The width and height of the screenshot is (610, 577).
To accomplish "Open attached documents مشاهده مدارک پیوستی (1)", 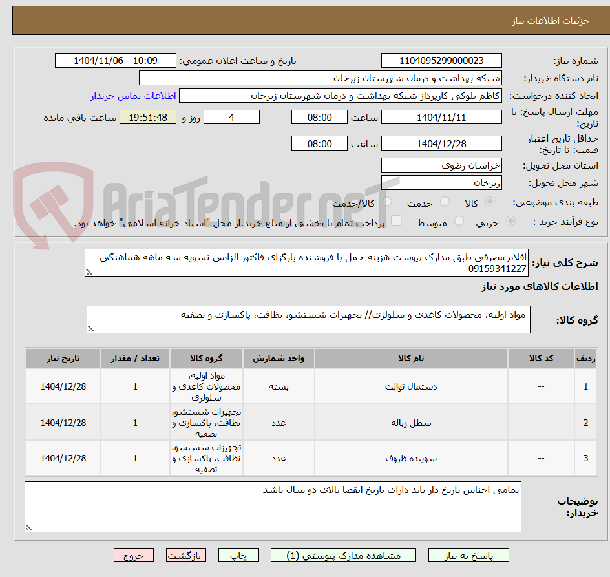I will coord(343,555).
